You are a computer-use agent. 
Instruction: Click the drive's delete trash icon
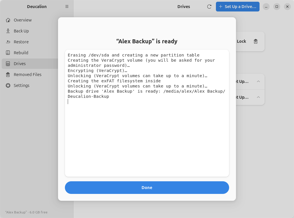[256, 41]
